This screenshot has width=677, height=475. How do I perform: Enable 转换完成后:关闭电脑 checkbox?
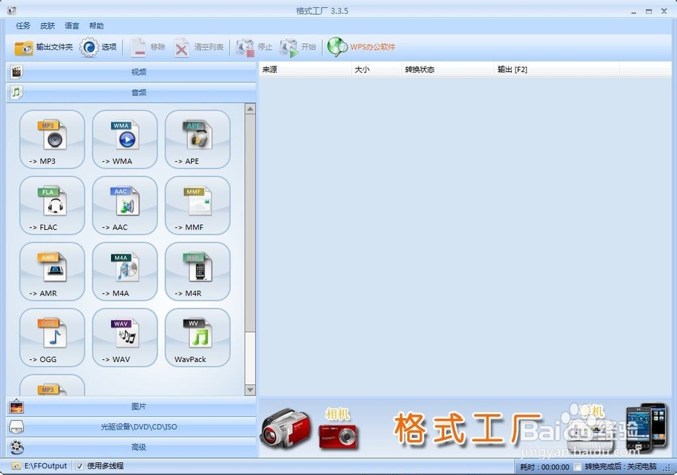click(x=577, y=467)
